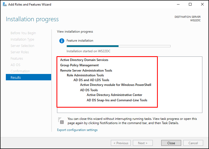Select the Results step in the sidebar
This screenshot has width=209, height=149.
[28, 77]
